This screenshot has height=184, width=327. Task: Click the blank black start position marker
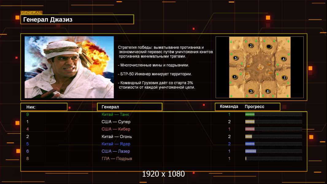pyautogui.click(x=269, y=46)
